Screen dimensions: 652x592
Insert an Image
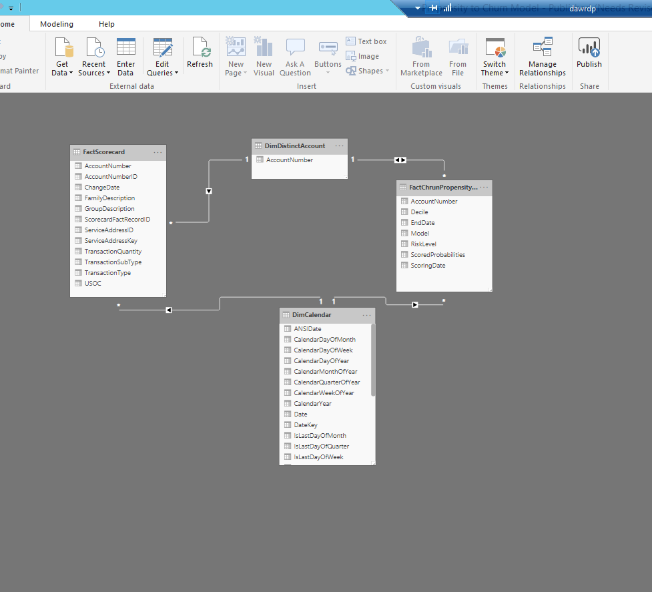coord(362,56)
